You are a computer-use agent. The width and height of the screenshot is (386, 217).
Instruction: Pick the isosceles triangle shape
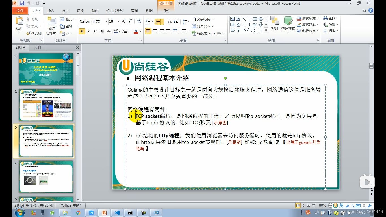click(x=238, y=25)
